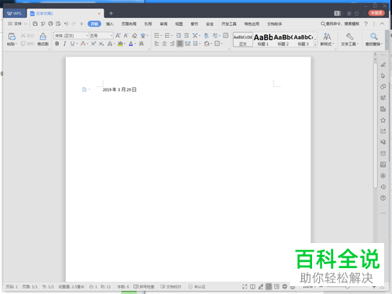Select the Format Painter brush
This screenshot has width=392, height=294.
click(x=43, y=36)
